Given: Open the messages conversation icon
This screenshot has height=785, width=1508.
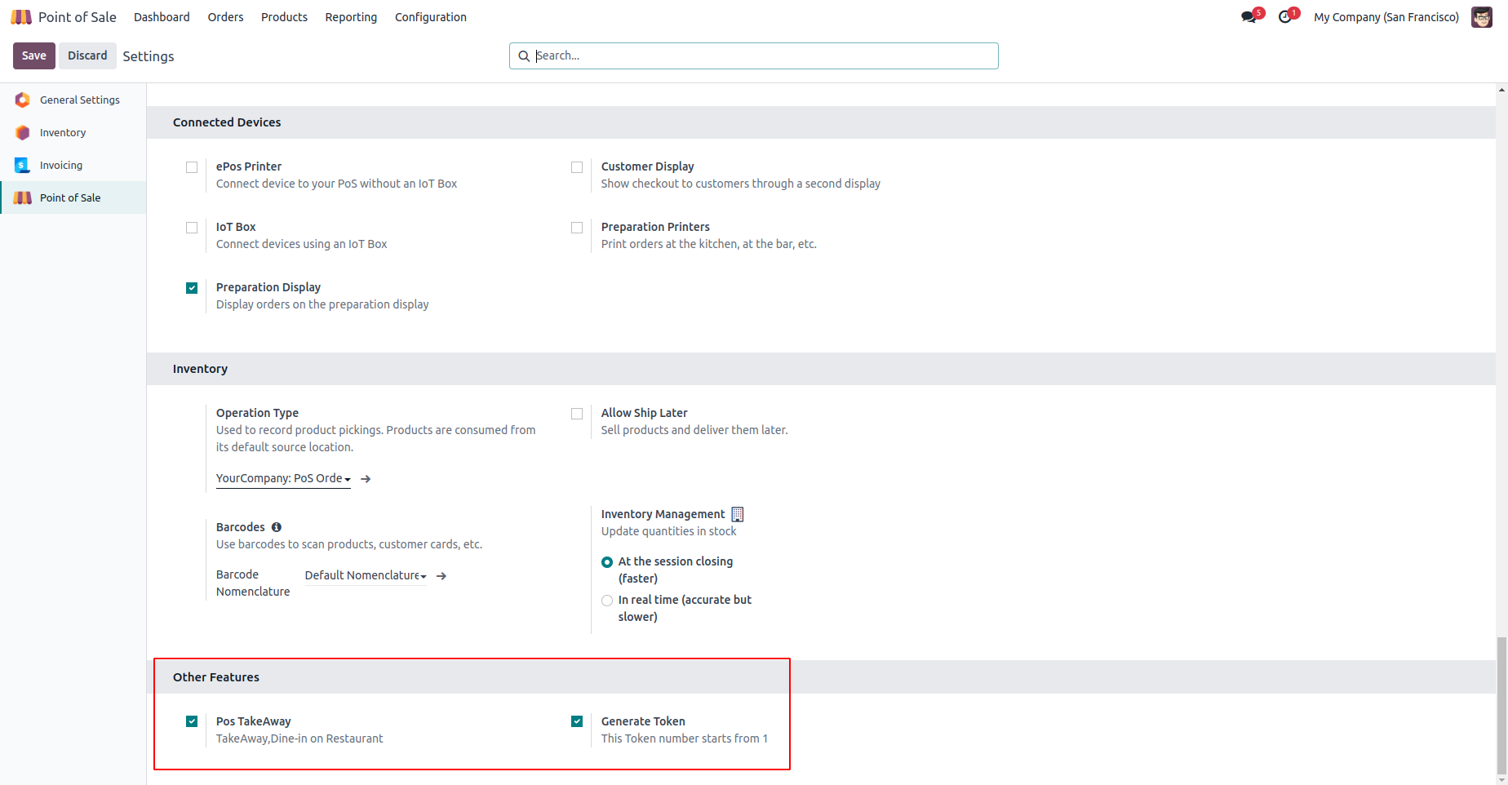Looking at the screenshot, I should click(1249, 17).
